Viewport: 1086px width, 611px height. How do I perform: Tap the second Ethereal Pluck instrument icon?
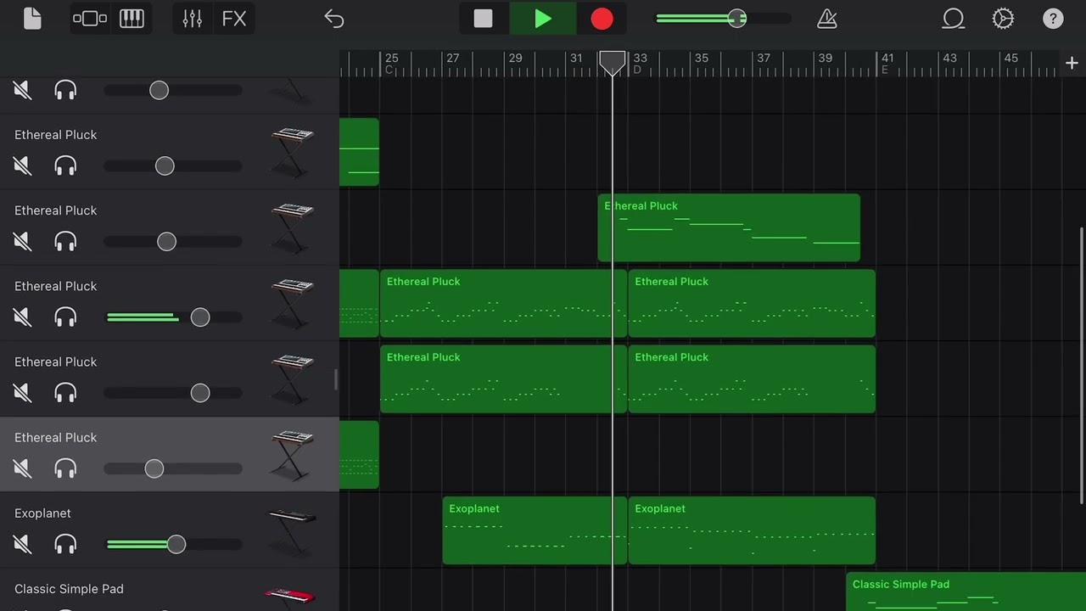click(292, 228)
